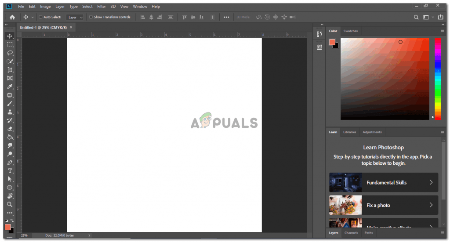
Task: Select the Move tool in the toolbar
Action: click(x=10, y=36)
